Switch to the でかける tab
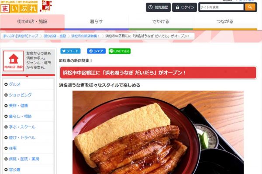The width and height of the screenshot is (262, 174). (x=161, y=22)
